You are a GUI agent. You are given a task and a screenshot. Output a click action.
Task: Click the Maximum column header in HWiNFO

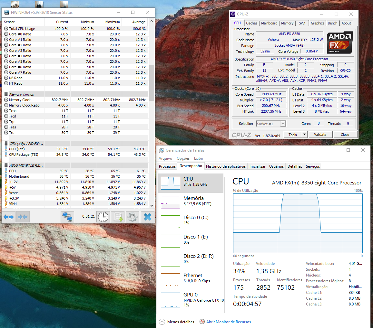pos(109,22)
